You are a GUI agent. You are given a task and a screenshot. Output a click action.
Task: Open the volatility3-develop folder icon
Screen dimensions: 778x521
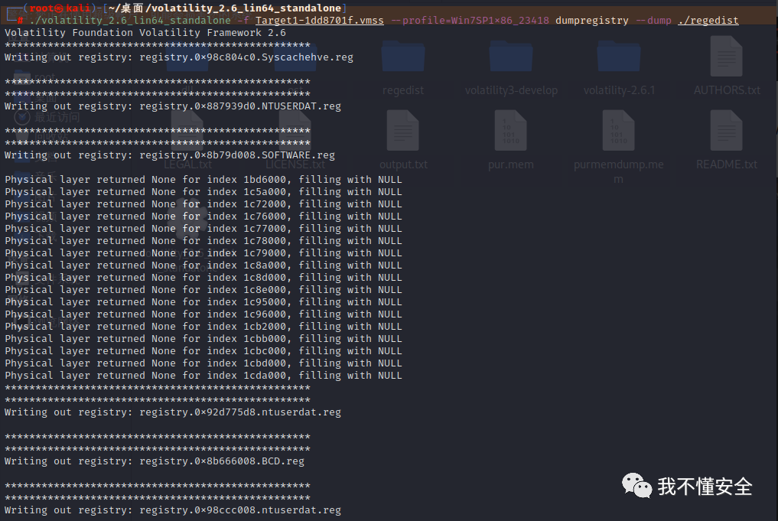coord(511,57)
